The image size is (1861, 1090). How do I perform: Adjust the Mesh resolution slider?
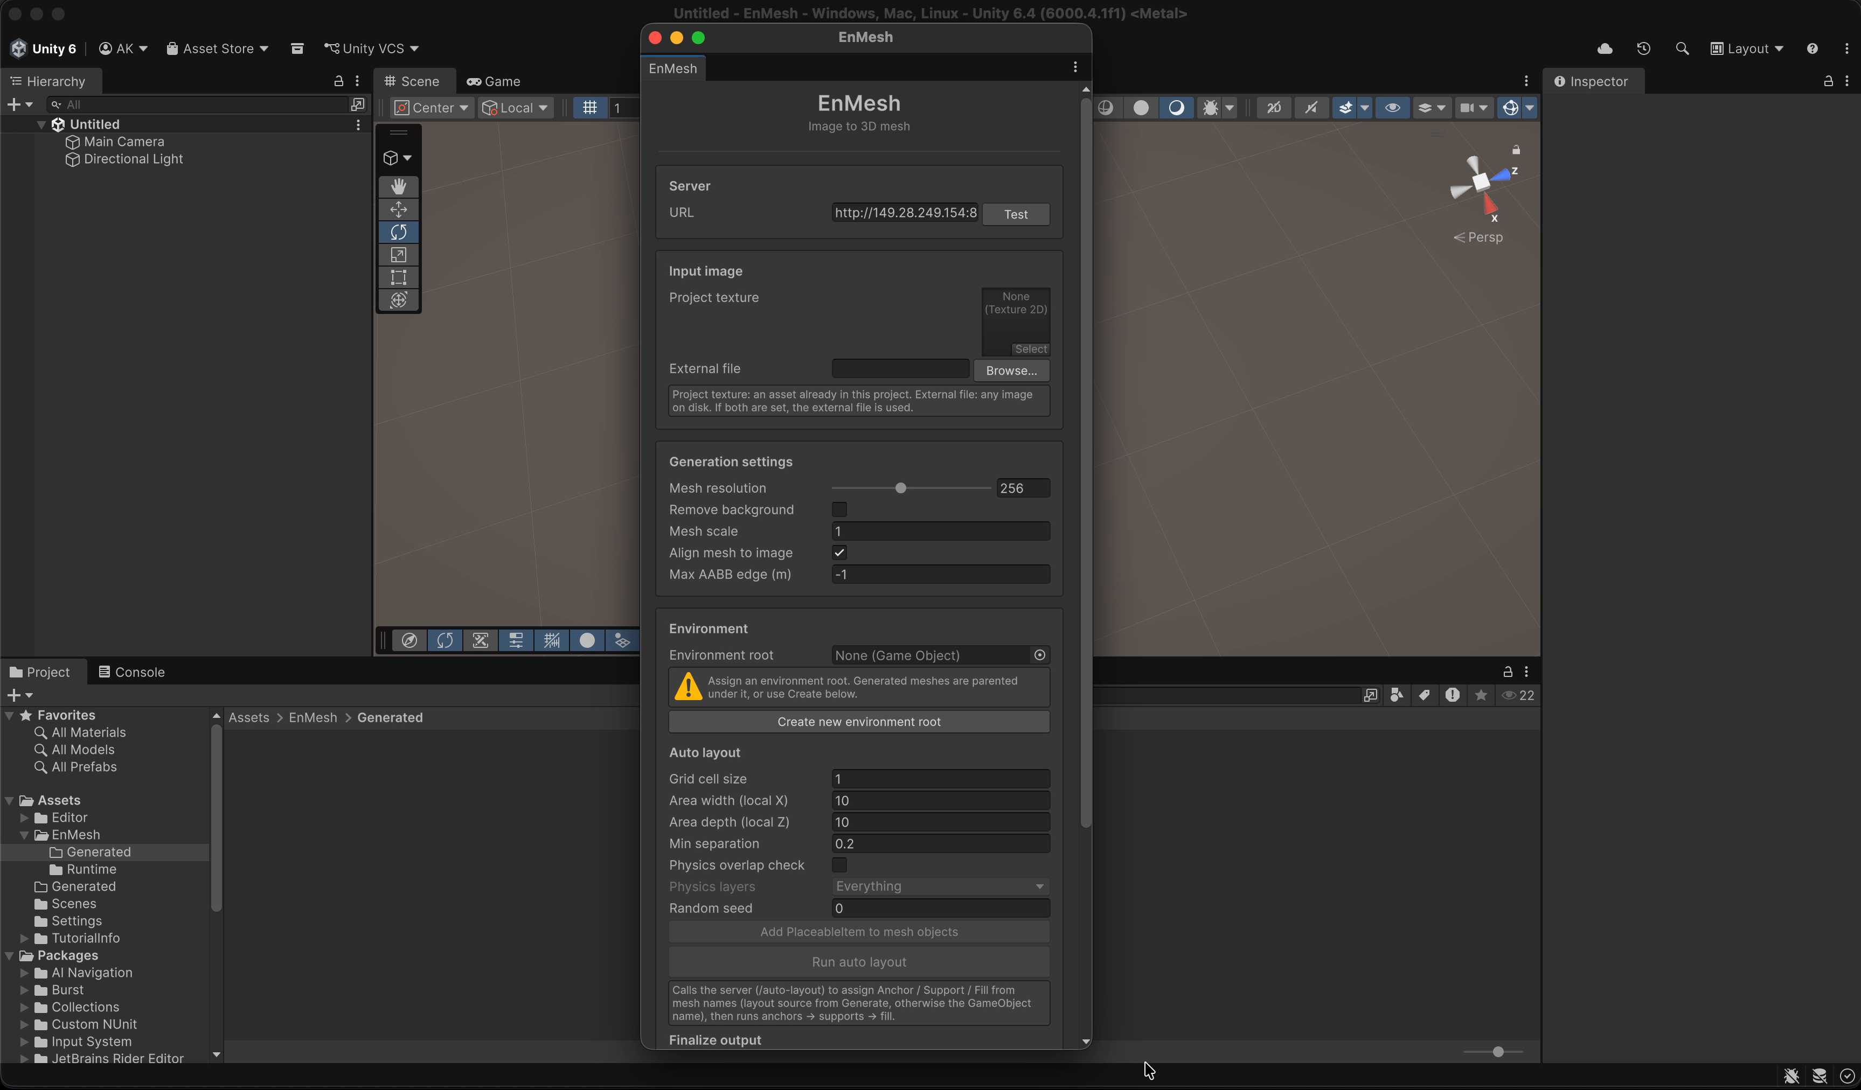pyautogui.click(x=900, y=488)
